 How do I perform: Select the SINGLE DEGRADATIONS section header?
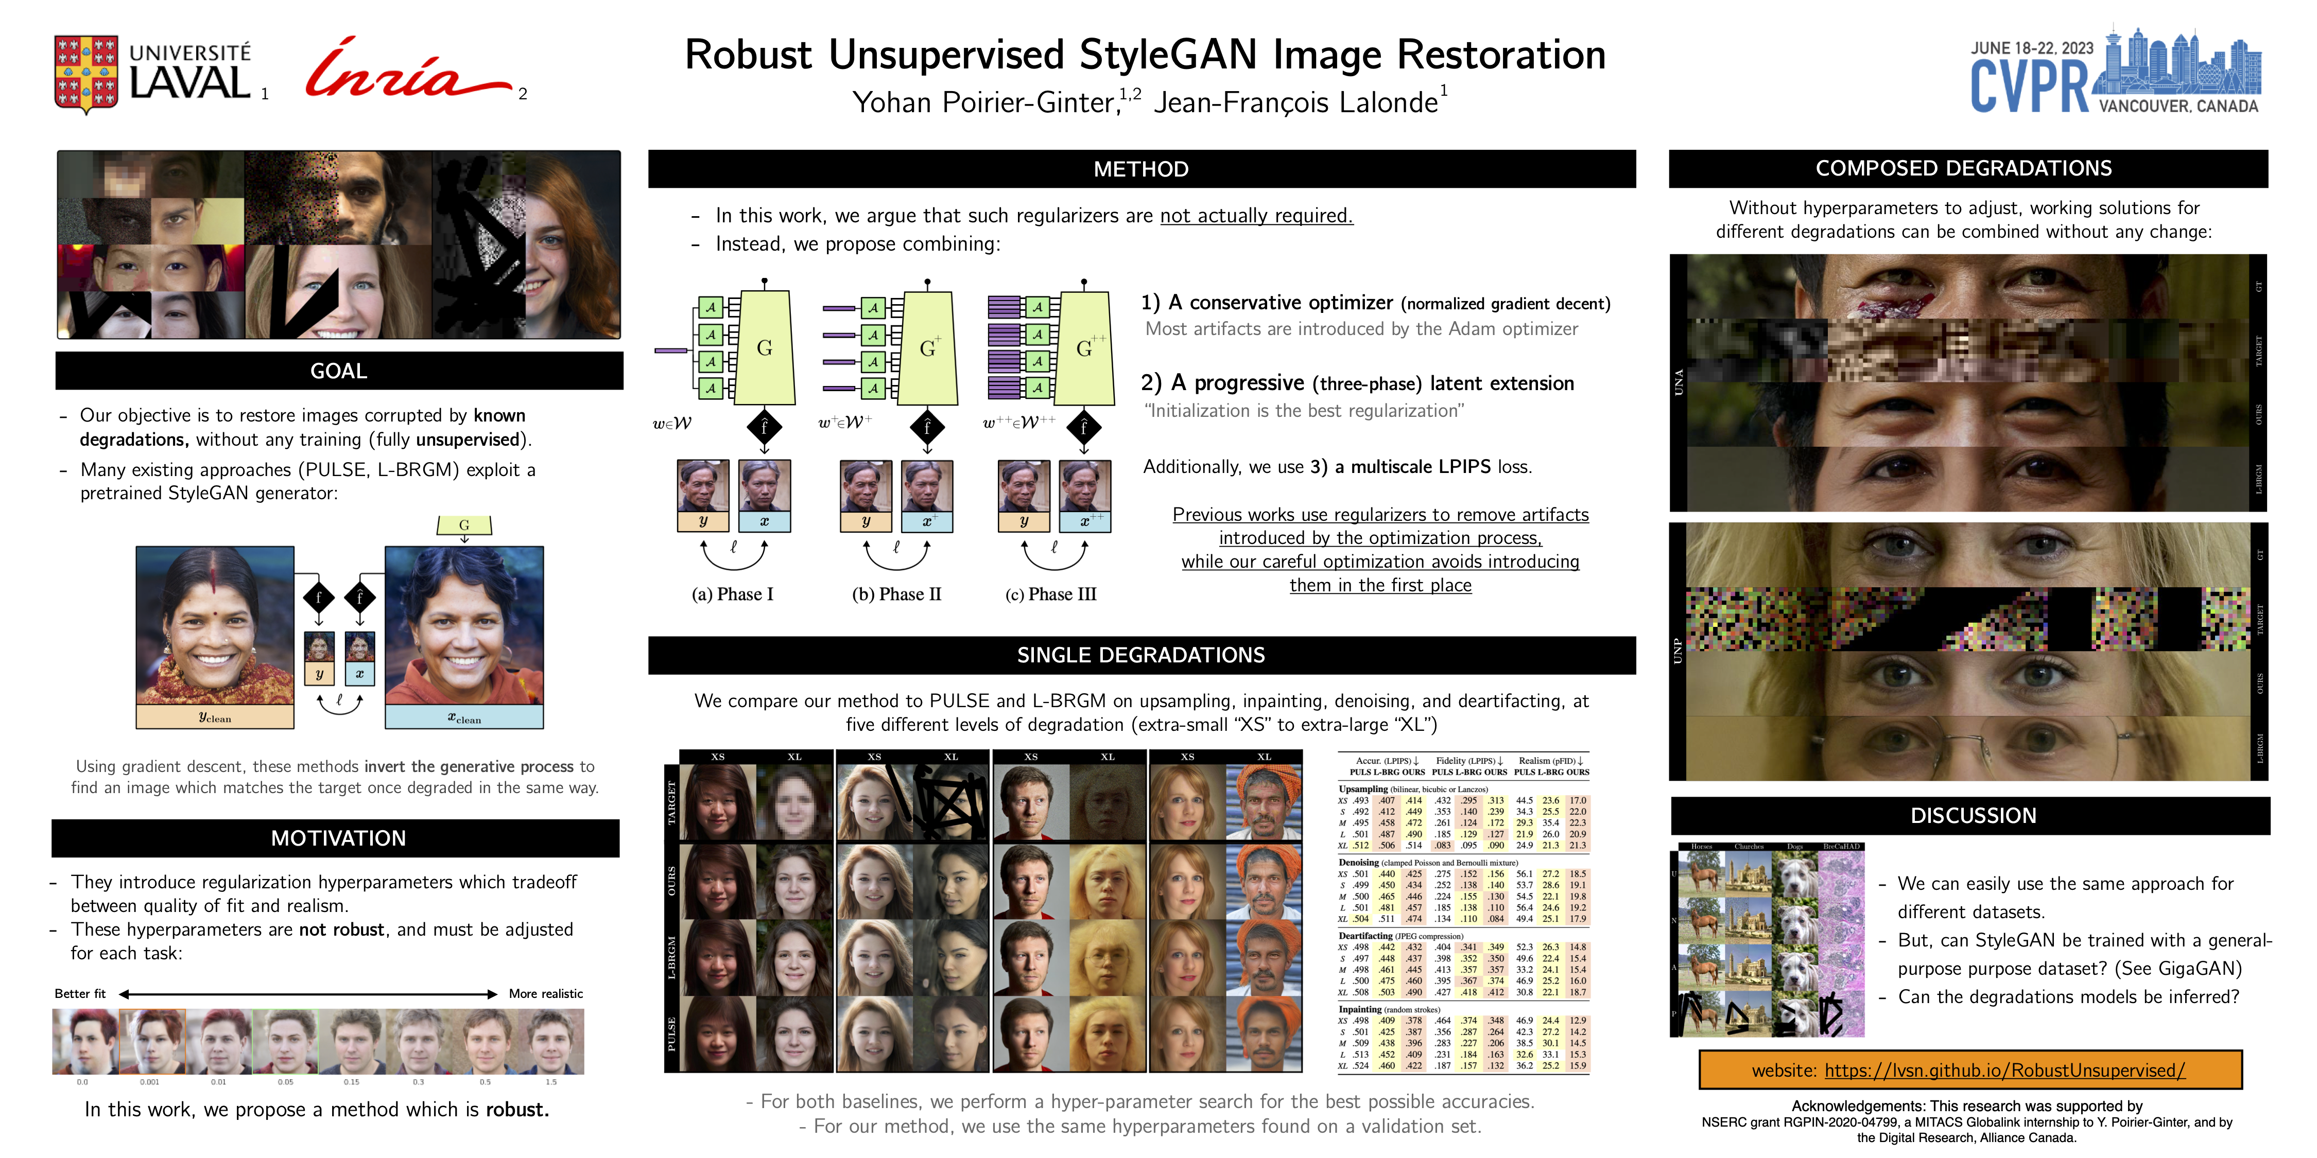(1140, 655)
